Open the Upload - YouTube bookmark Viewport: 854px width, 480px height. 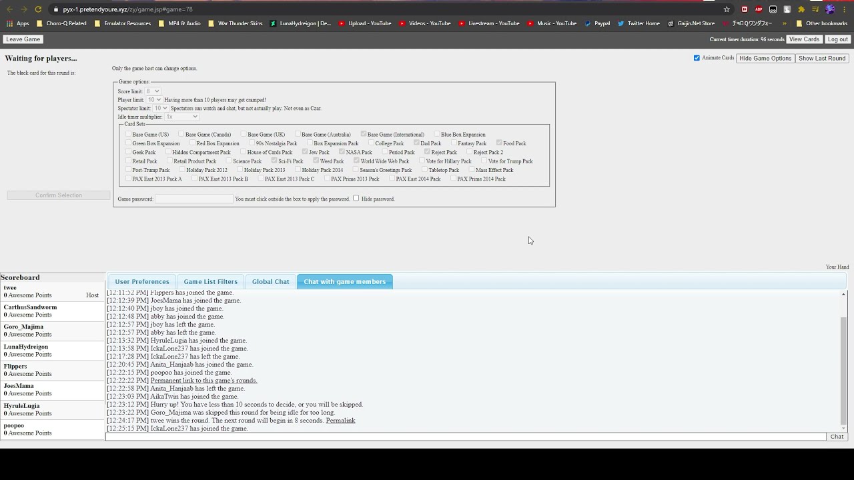365,23
